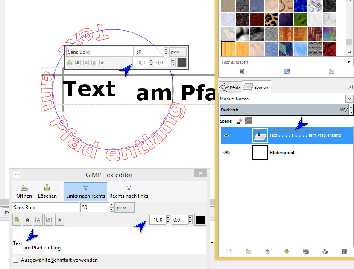Enable Ausgewählte Schriftart verwenden checkbox
The height and width of the screenshot is (269, 354).
[x=15, y=260]
